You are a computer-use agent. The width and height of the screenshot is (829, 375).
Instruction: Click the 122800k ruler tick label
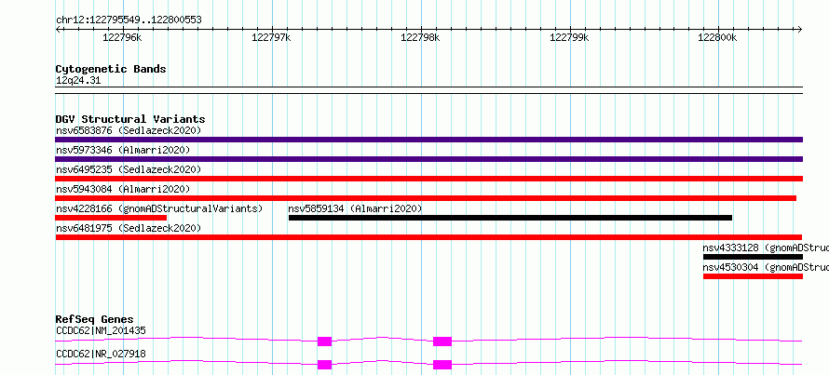(717, 38)
